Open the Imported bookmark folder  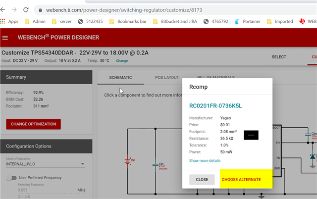click(280, 21)
